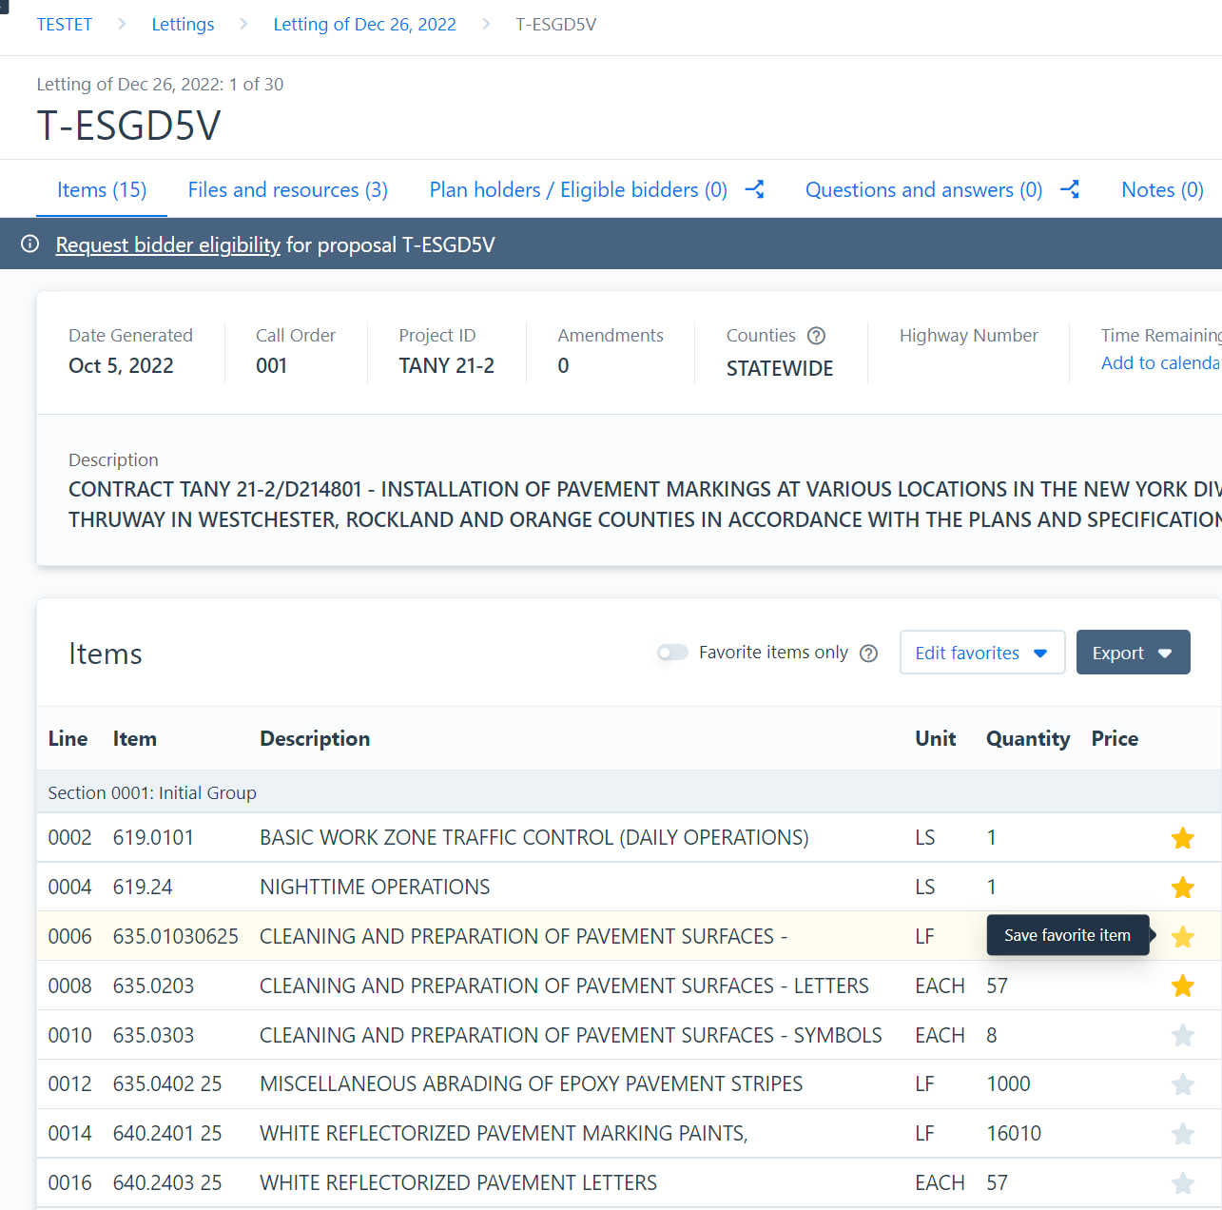The width and height of the screenshot is (1222, 1210).
Task: Go to Lettings breadcrumb link
Action: [183, 25]
